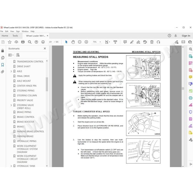193x193 pixels.
Task: Open the Add comment sticky note tool
Action: tap(125, 42)
